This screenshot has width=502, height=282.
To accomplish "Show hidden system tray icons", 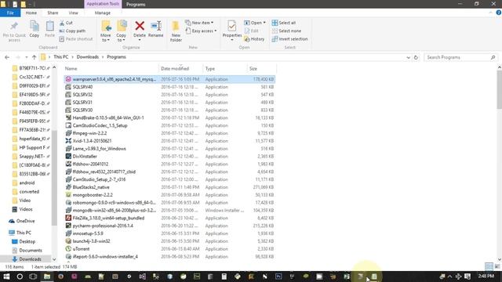I will point(449,277).
